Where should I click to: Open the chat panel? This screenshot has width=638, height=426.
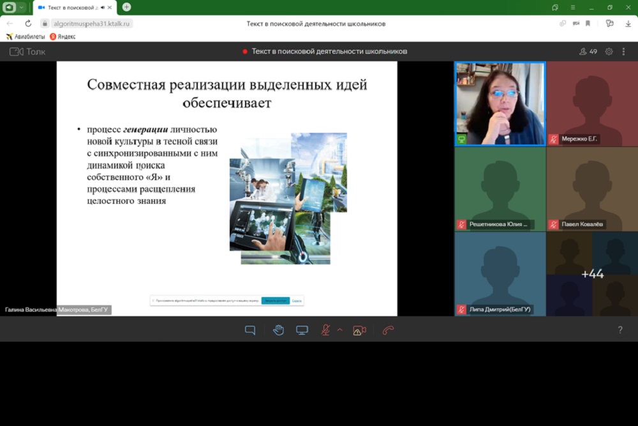click(x=250, y=330)
